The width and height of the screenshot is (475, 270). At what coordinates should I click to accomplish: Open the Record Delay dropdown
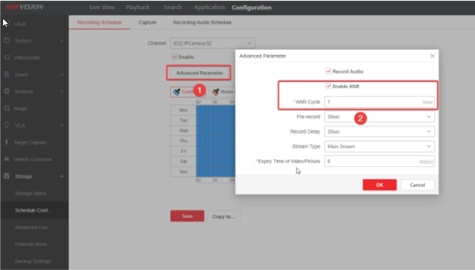pos(379,132)
